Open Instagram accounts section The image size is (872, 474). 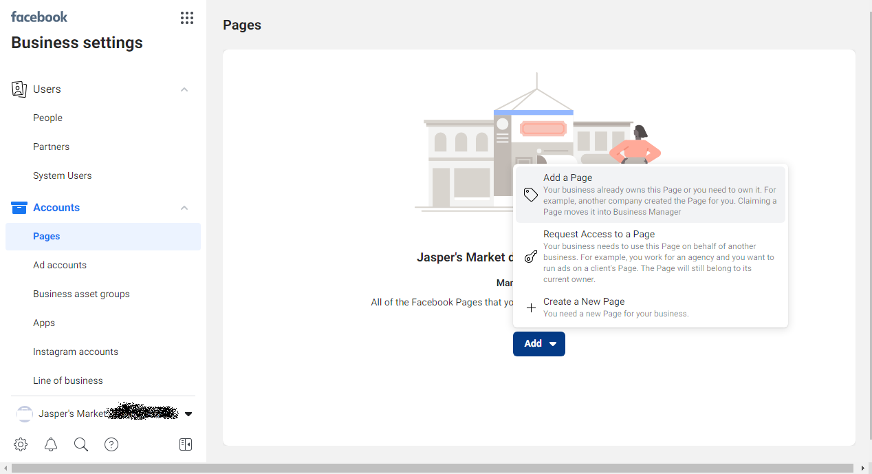76,352
